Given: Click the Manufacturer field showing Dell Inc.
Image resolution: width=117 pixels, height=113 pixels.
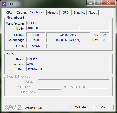Looking at the screenshot, I should pyautogui.click(x=68, y=23).
